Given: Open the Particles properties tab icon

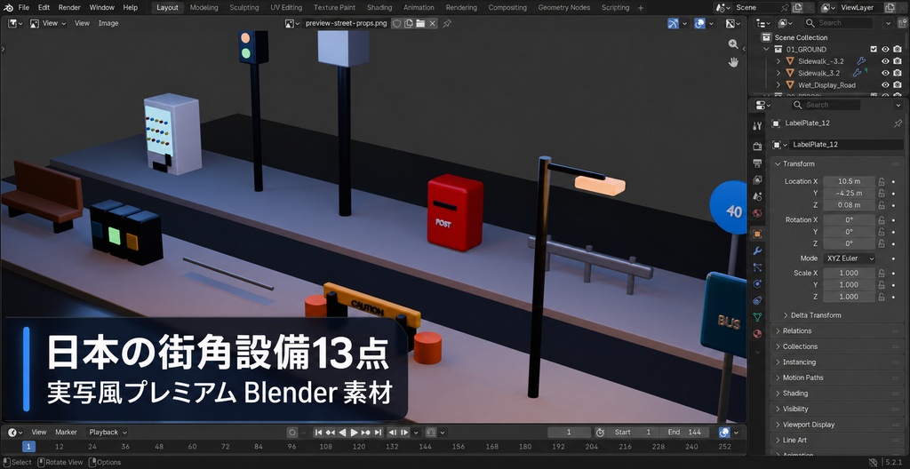Looking at the screenshot, I should pyautogui.click(x=757, y=267).
